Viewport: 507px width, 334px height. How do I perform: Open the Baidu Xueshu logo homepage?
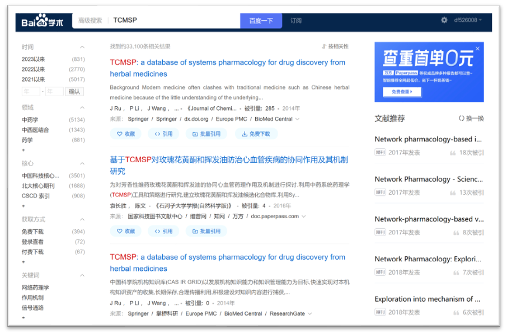point(42,21)
